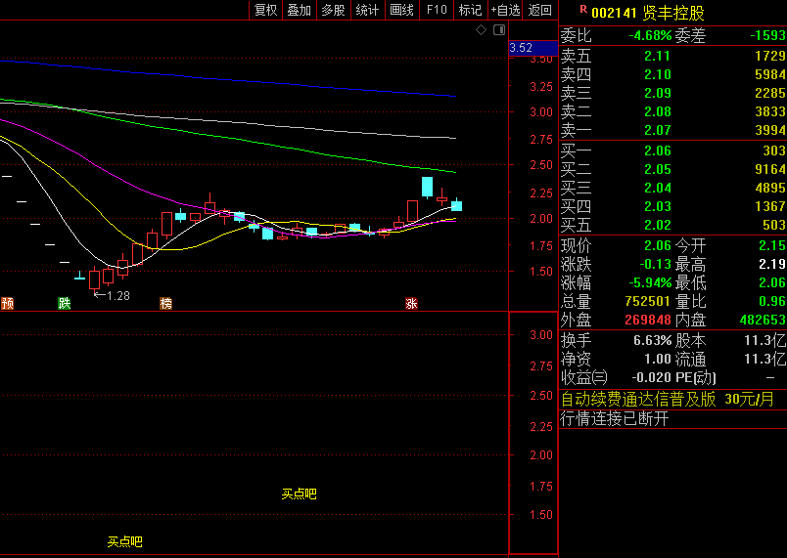Click the green 跌 marker icon
Screen dimensions: 787x558
65,303
